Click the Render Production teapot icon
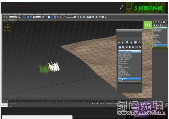Viewport: 169px width, 119px height. 105,17
